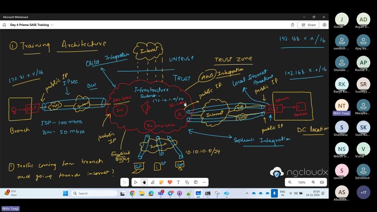Insert a text box
The width and height of the screenshot is (377, 212).
[178, 182]
